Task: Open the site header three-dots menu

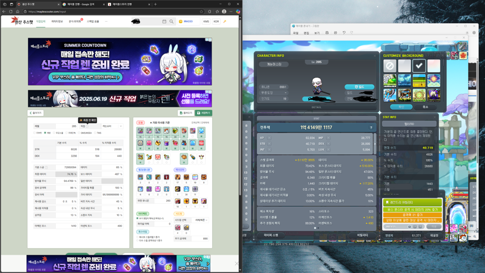Action: (x=106, y=21)
